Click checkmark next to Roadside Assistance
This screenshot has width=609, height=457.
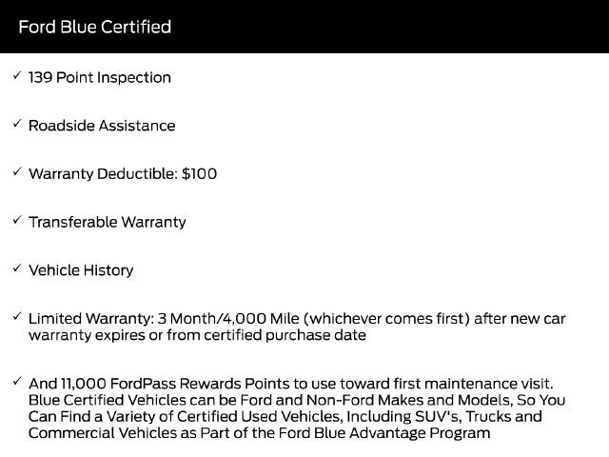(17, 123)
